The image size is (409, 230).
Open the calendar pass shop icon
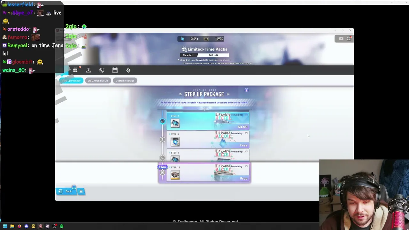(x=115, y=70)
